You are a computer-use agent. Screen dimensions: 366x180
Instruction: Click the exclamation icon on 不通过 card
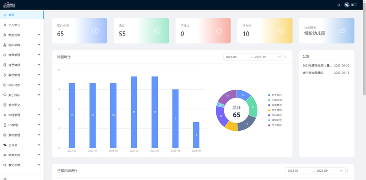[x=219, y=31]
